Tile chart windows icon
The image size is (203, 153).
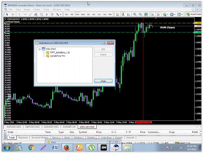click(146, 14)
